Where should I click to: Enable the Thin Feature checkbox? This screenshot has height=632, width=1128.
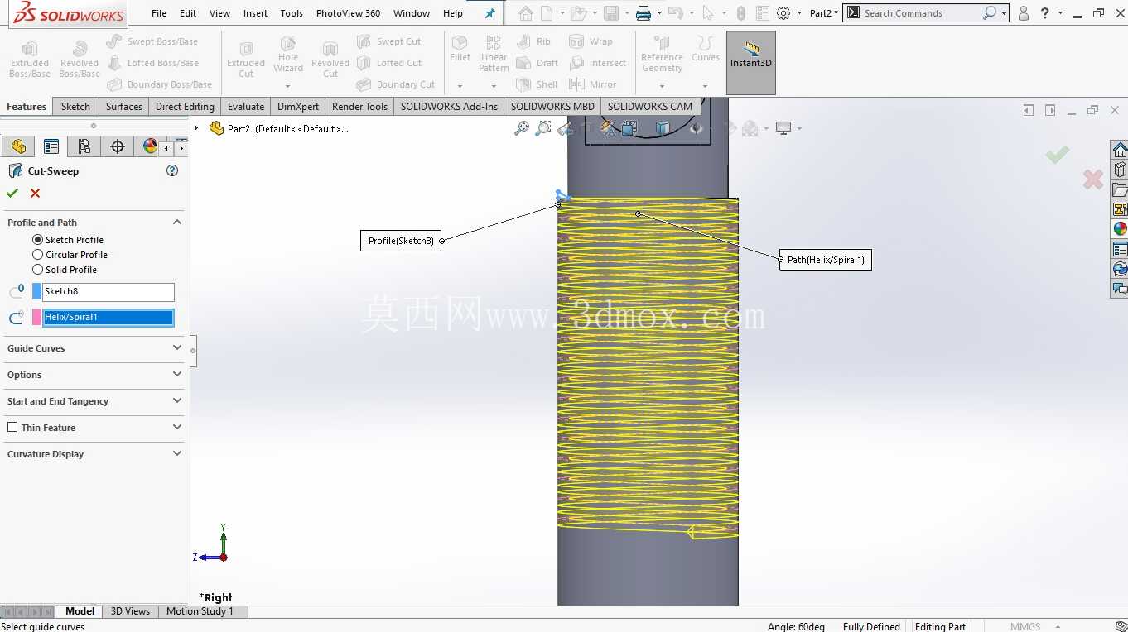coord(12,428)
